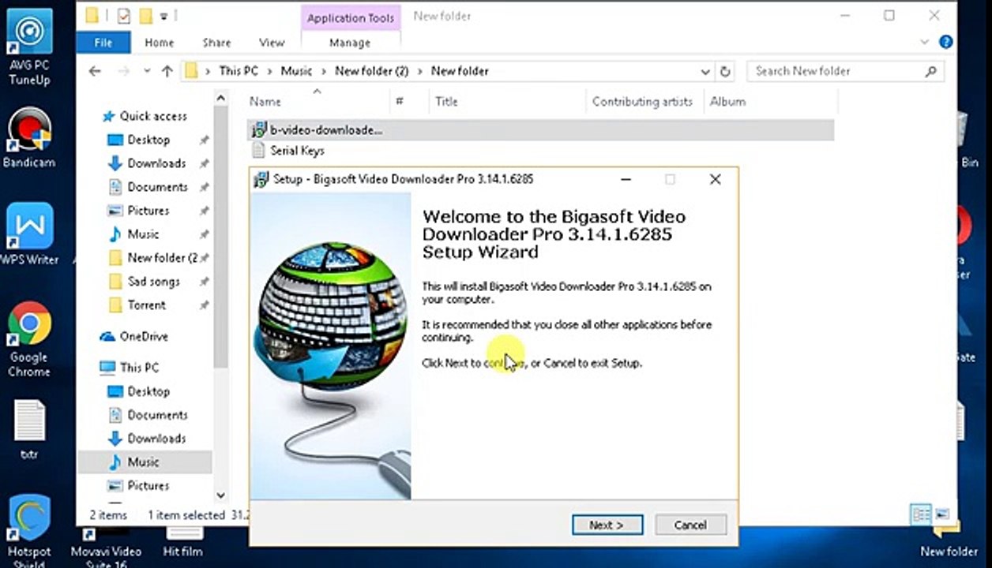The image size is (992, 568).
Task: Select the txtr text file on desktop
Action: pos(29,430)
